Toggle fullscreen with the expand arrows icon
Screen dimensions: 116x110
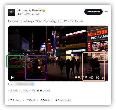click(x=104, y=77)
